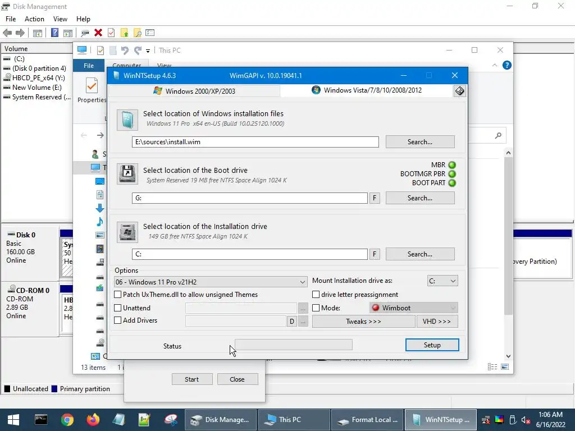Click Search for the Boot drive
The width and height of the screenshot is (575, 431).
[x=420, y=198]
